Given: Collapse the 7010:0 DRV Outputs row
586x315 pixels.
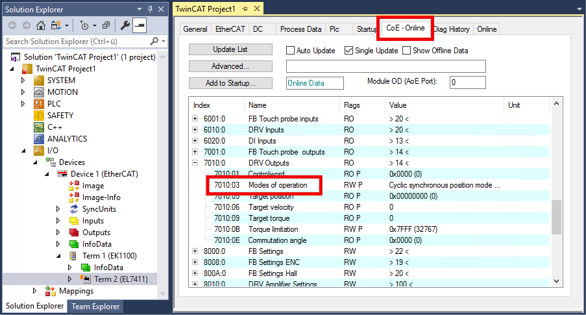Looking at the screenshot, I should pos(195,163).
